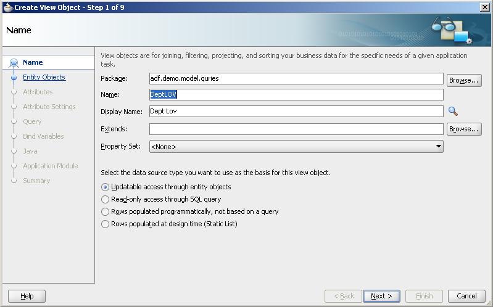Click the disabled Finish button

click(x=424, y=296)
